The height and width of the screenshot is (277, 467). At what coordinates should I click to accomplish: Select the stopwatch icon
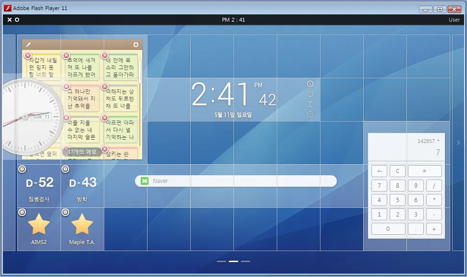click(310, 114)
